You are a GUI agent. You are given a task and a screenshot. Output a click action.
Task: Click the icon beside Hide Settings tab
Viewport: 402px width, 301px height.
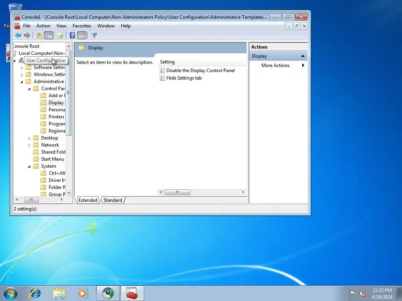coord(162,78)
